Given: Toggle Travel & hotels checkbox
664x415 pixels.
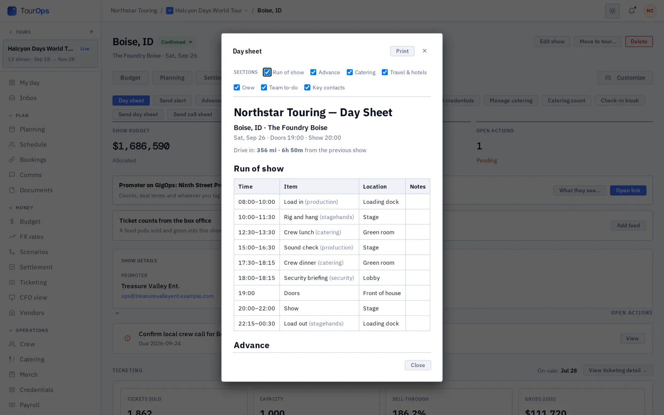Looking at the screenshot, I should [385, 72].
